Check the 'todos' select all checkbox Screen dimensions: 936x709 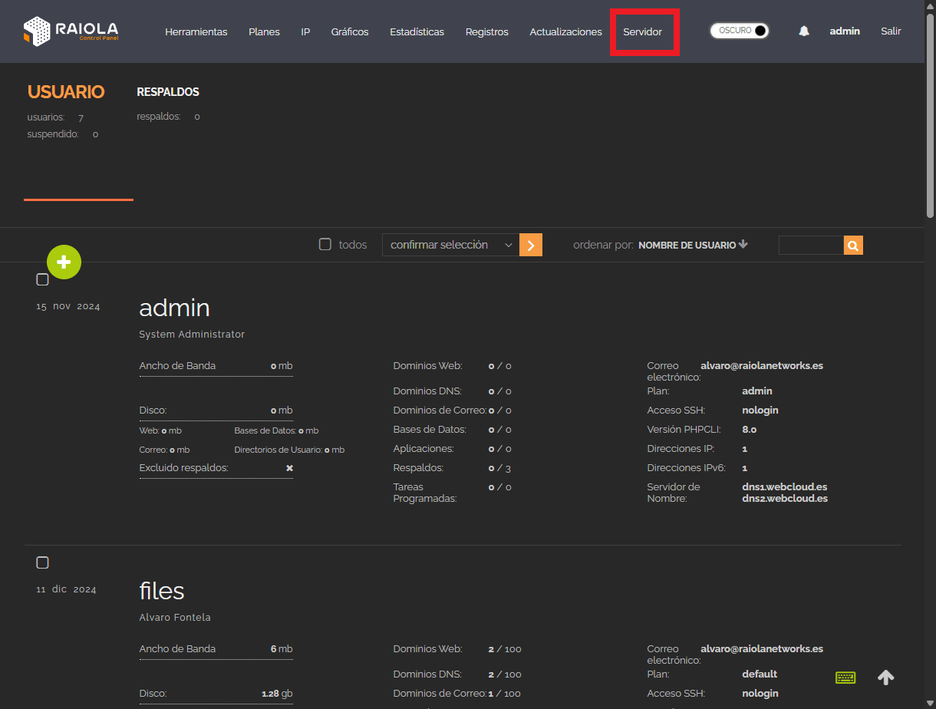point(325,245)
